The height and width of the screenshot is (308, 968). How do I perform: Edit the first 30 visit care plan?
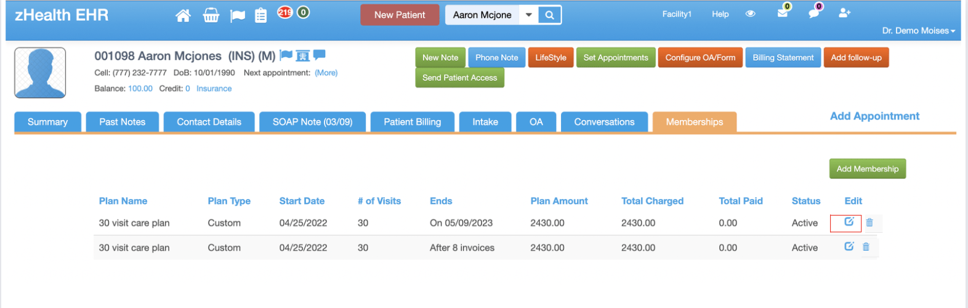point(849,222)
